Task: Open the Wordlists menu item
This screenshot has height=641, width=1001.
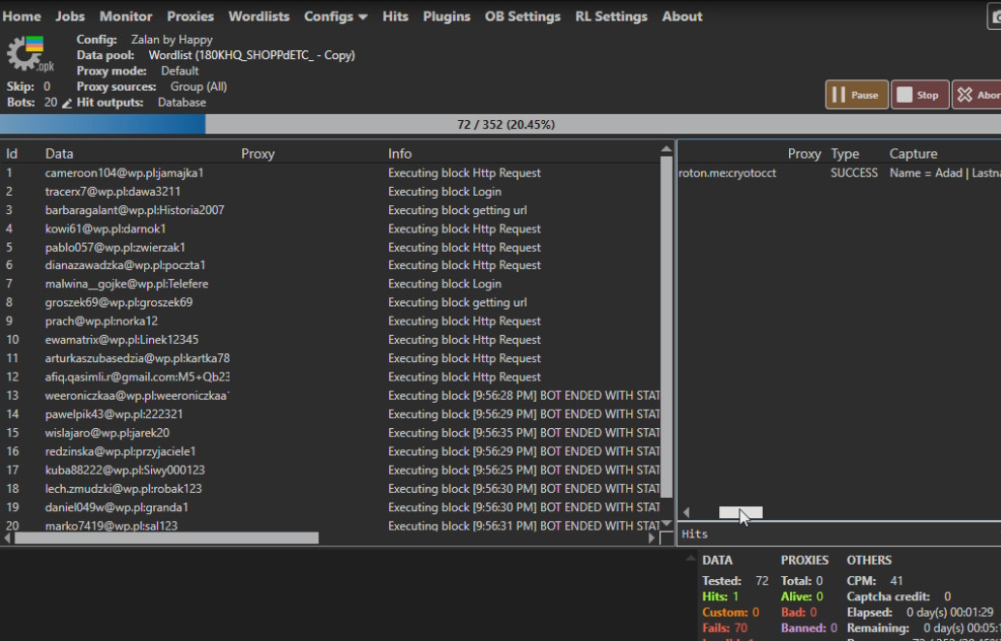Action: pyautogui.click(x=259, y=16)
